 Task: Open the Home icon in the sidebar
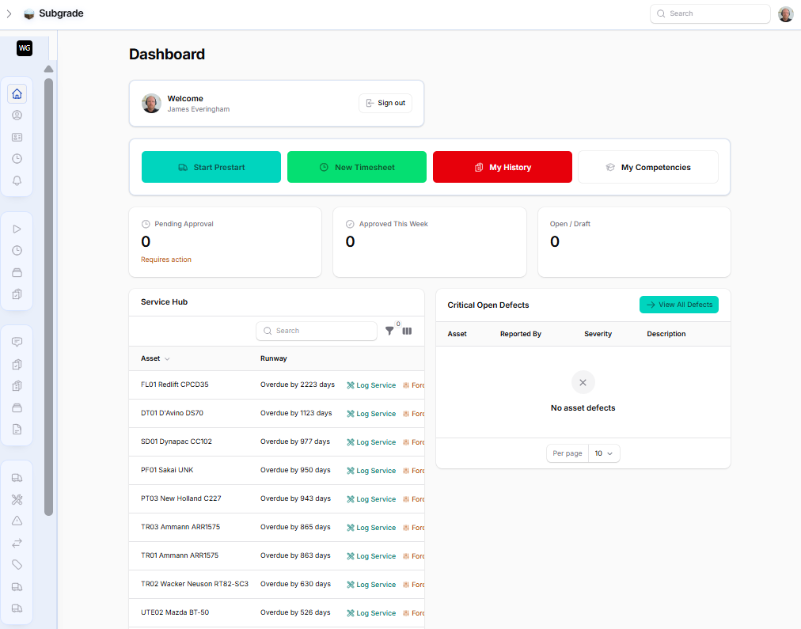(x=17, y=94)
